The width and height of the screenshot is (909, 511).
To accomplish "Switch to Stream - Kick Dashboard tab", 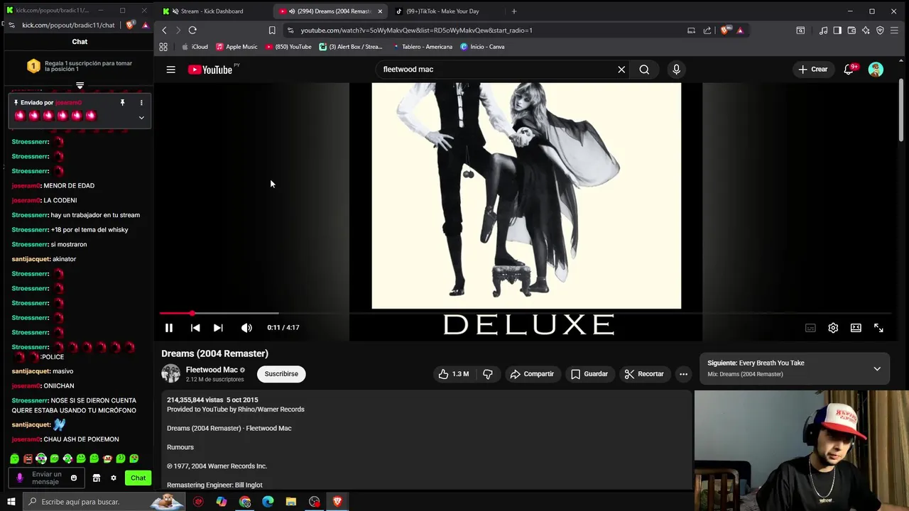I will click(x=213, y=11).
